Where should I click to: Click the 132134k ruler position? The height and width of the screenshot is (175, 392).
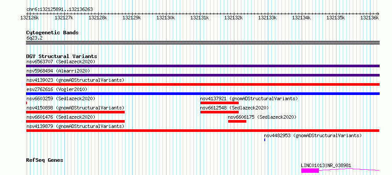point(302,18)
